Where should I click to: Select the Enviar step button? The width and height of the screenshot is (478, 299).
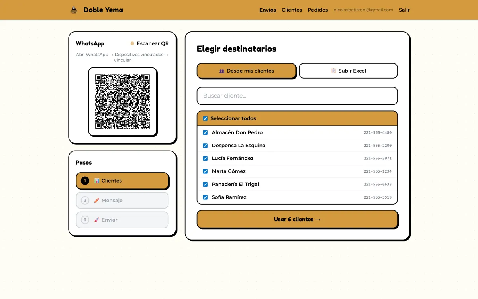tap(122, 220)
